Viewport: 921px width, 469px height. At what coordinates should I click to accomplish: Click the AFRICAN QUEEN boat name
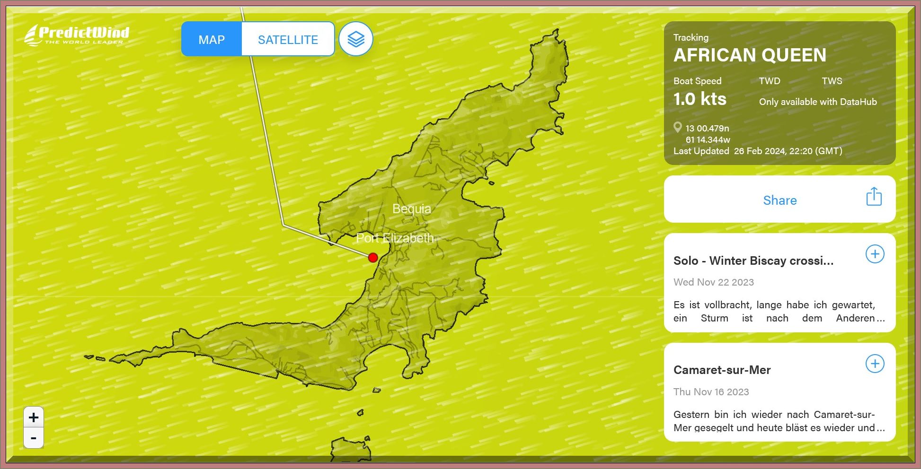click(750, 55)
